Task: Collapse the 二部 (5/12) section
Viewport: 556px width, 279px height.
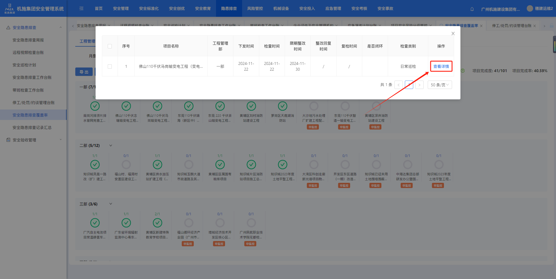Action: 111,145
